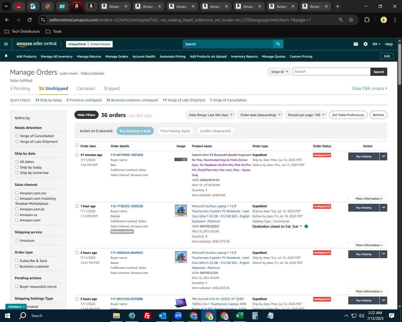
Task: Click the Amazon Seller Central logo
Action: [36, 44]
